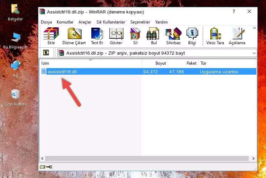
Task: Open the Araçlar menu
Action: click(x=85, y=22)
